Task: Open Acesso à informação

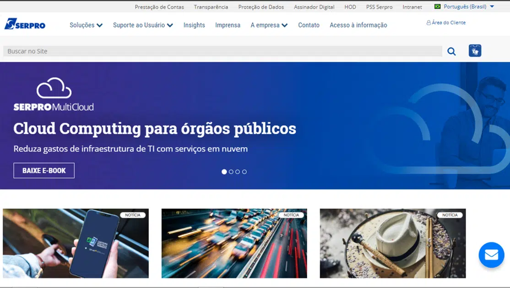Action: 358,25
